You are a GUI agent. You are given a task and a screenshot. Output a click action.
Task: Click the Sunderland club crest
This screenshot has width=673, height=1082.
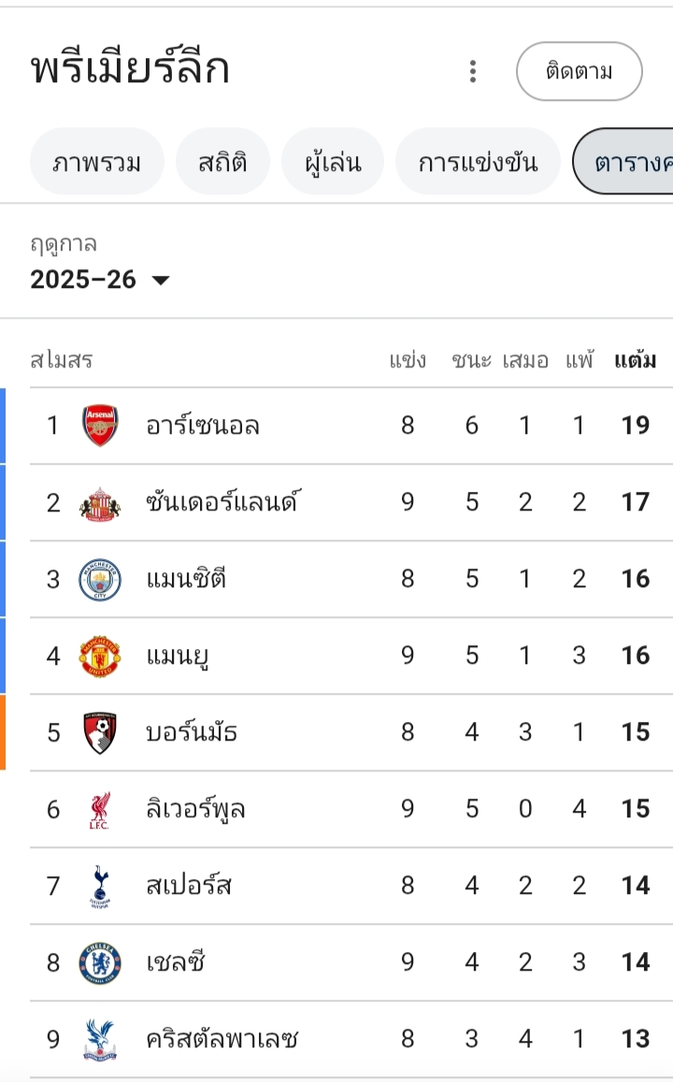[100, 503]
